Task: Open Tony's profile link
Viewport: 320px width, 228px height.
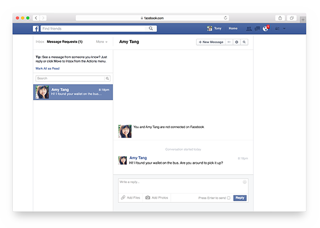Action: pyautogui.click(x=218, y=29)
